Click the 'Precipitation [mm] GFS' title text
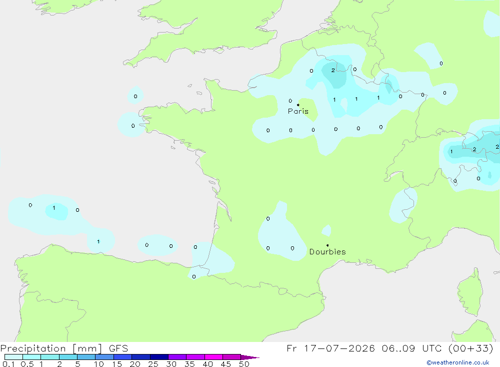500x367 pixels. pos(64,348)
